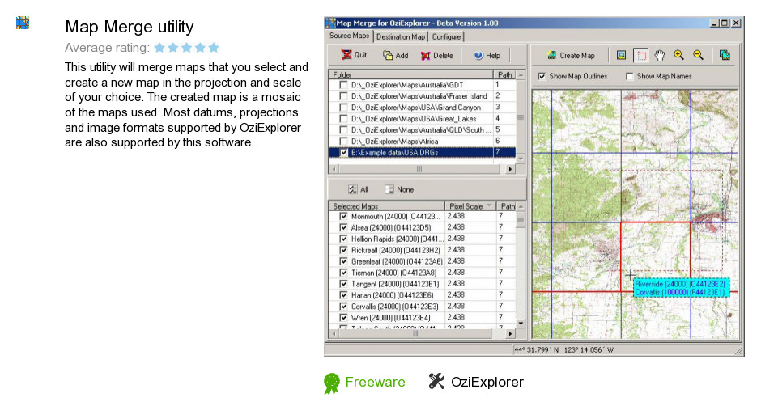Select the hand pan tool
Screen dimensions: 761x419
pyautogui.click(x=660, y=55)
